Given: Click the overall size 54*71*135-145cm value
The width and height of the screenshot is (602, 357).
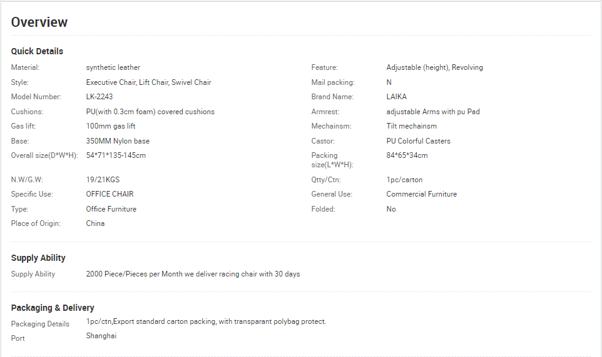Looking at the screenshot, I should pyautogui.click(x=116, y=155).
